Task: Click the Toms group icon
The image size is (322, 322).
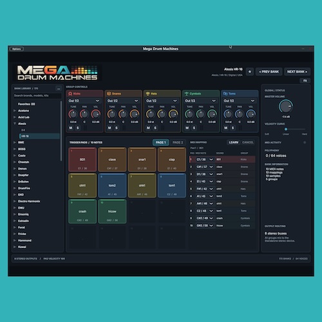Action: coord(225,94)
